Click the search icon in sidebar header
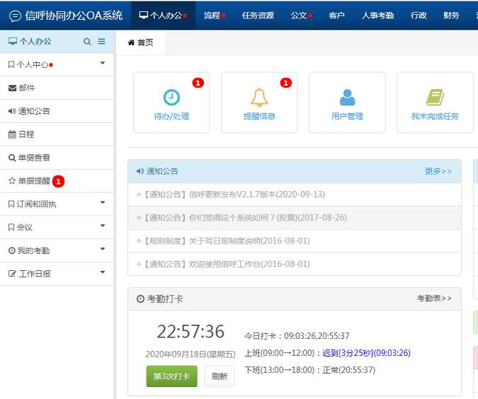This screenshot has height=399, width=478. 87,42
